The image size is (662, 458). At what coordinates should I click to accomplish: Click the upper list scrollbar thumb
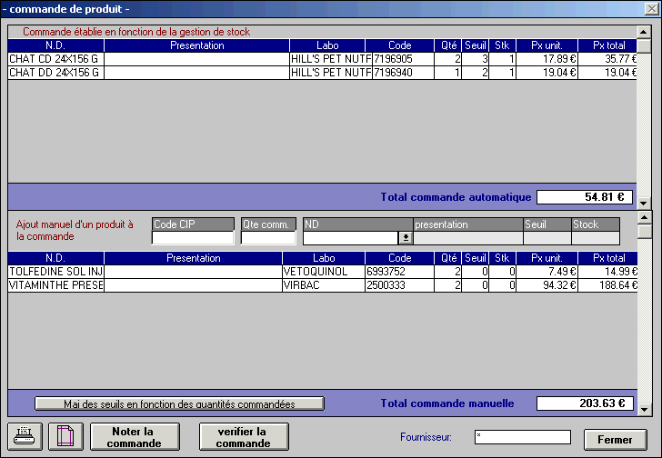[644, 46]
